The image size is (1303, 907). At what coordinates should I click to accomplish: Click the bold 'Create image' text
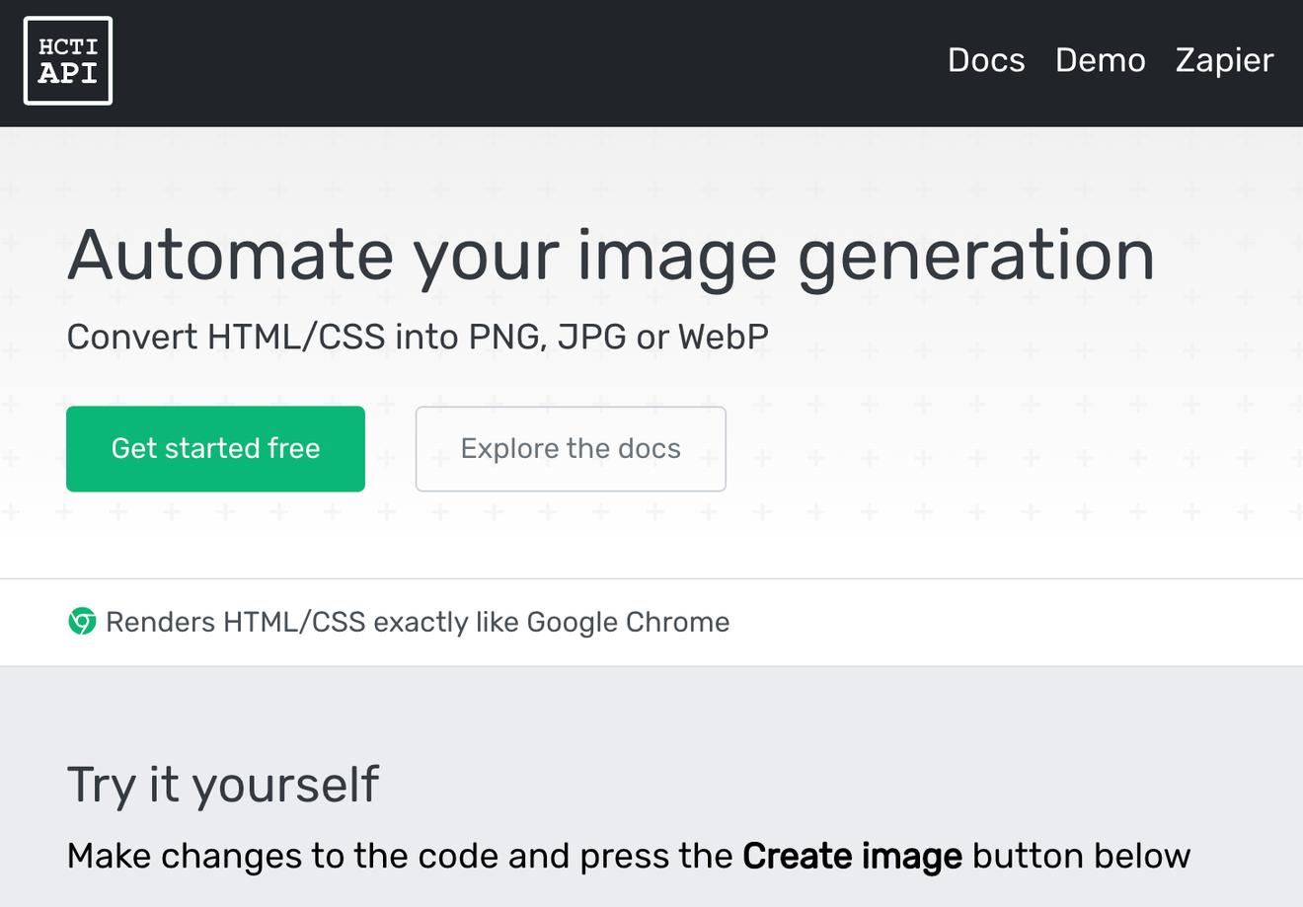point(852,856)
